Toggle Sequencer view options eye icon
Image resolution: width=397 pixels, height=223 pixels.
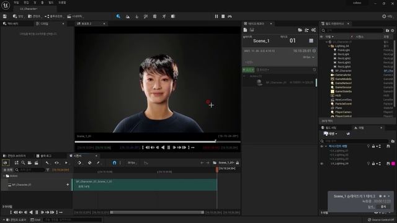click(x=56, y=163)
